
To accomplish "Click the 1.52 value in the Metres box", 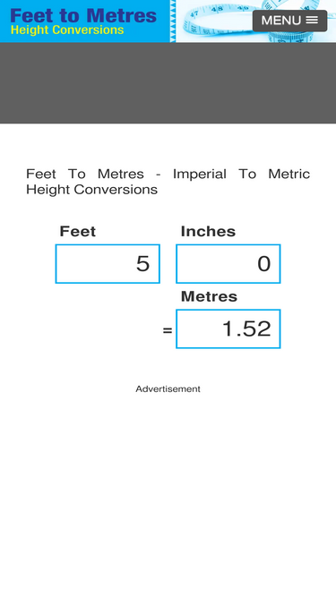I will pos(246,329).
